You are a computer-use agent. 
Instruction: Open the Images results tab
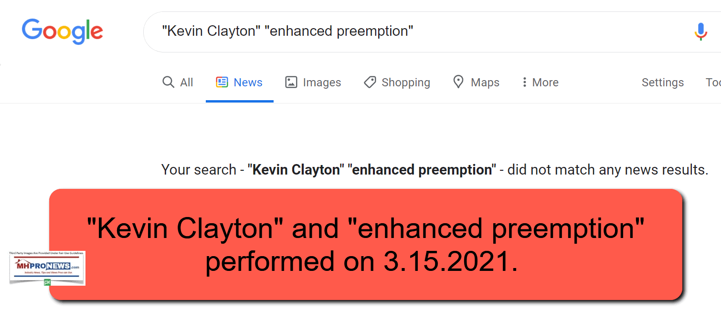[322, 83]
